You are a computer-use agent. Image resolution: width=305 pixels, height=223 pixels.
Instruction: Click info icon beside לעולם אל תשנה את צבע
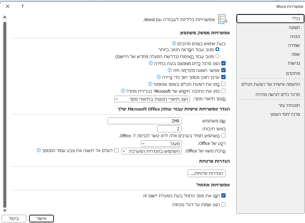(39, 150)
